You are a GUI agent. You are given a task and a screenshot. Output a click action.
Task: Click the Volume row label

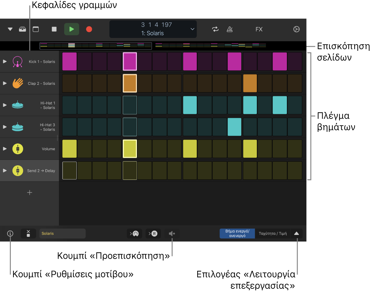click(48, 149)
